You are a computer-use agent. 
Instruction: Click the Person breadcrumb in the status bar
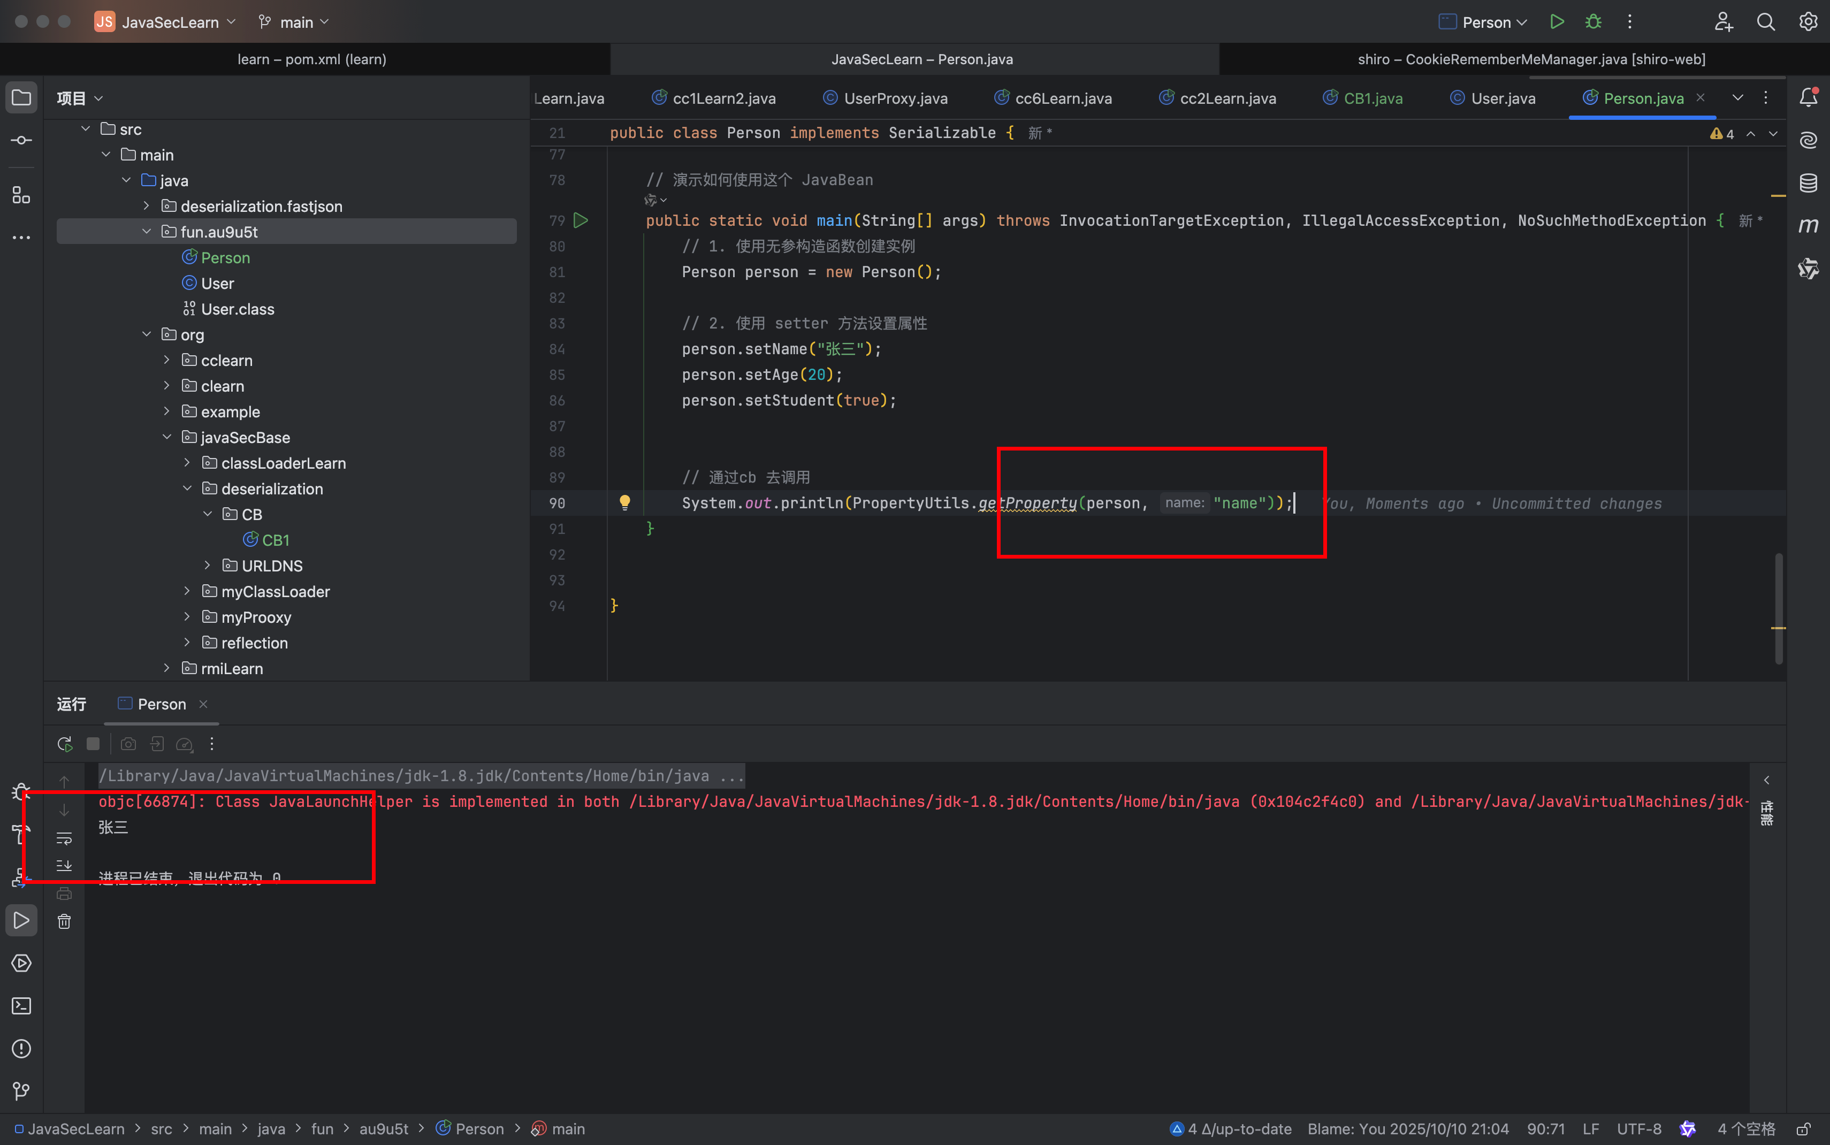tap(470, 1129)
